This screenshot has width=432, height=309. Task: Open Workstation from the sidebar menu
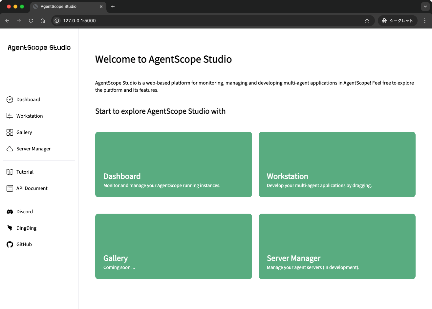click(x=30, y=116)
